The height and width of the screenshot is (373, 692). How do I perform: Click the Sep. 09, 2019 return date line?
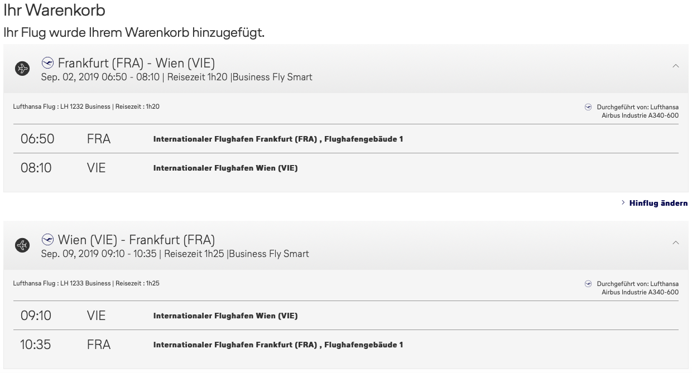[175, 254]
